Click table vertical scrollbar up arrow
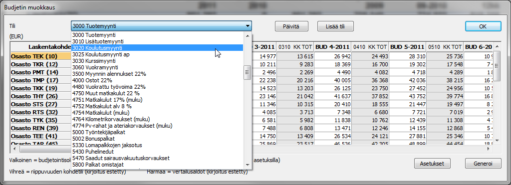 (x=497, y=47)
